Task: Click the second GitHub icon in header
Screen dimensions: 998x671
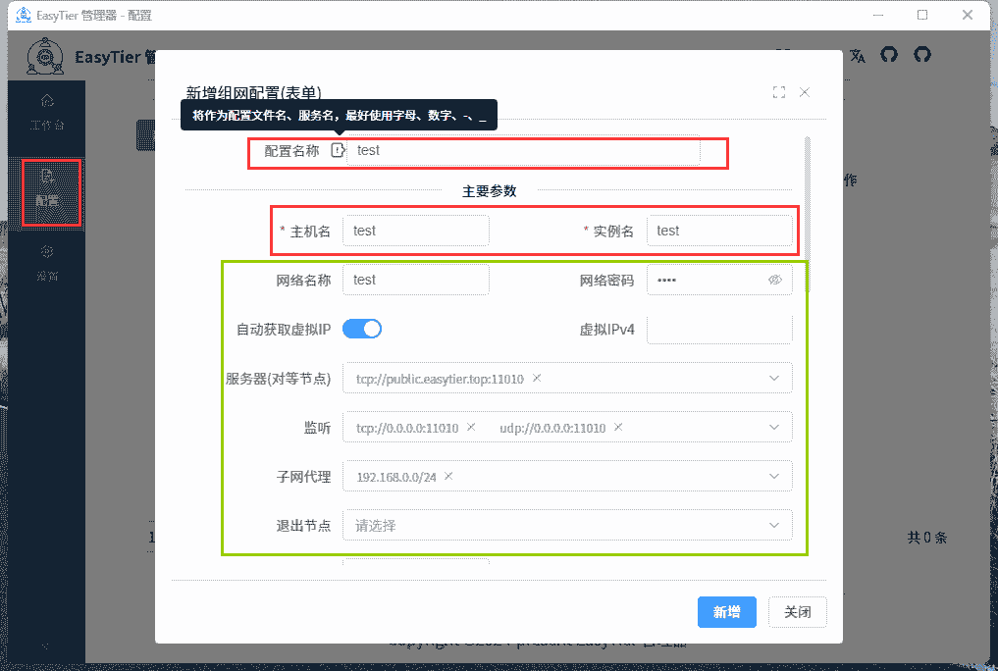Action: pyautogui.click(x=921, y=56)
